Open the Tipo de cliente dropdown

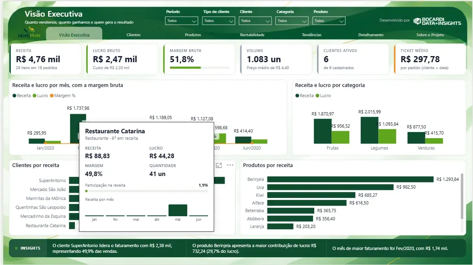pyautogui.click(x=219, y=21)
